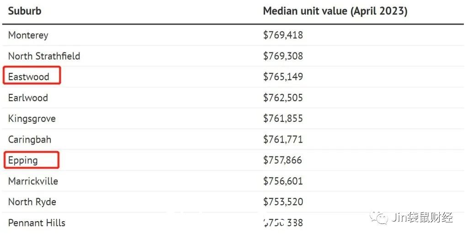The height and width of the screenshot is (238, 468).
Task: Select the North Strathfield suburb name
Action: [44, 56]
